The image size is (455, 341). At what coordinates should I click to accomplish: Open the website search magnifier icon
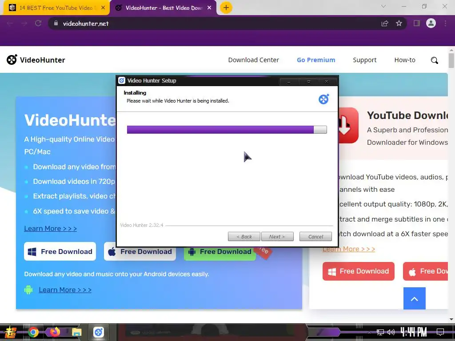click(x=435, y=60)
